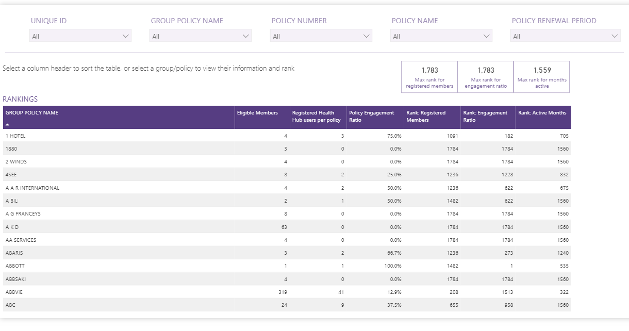This screenshot has width=629, height=331.
Task: Sort by Rank: Registered Members header
Action: (432, 117)
